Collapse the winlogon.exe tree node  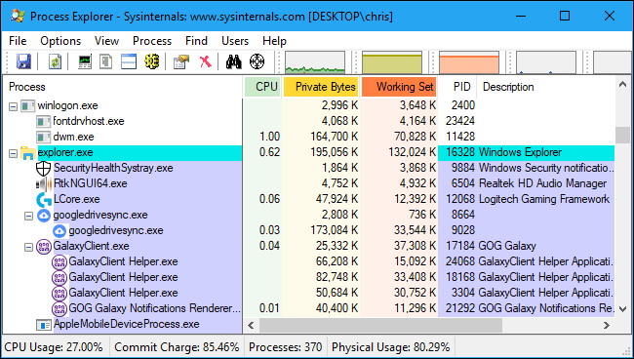click(x=13, y=106)
